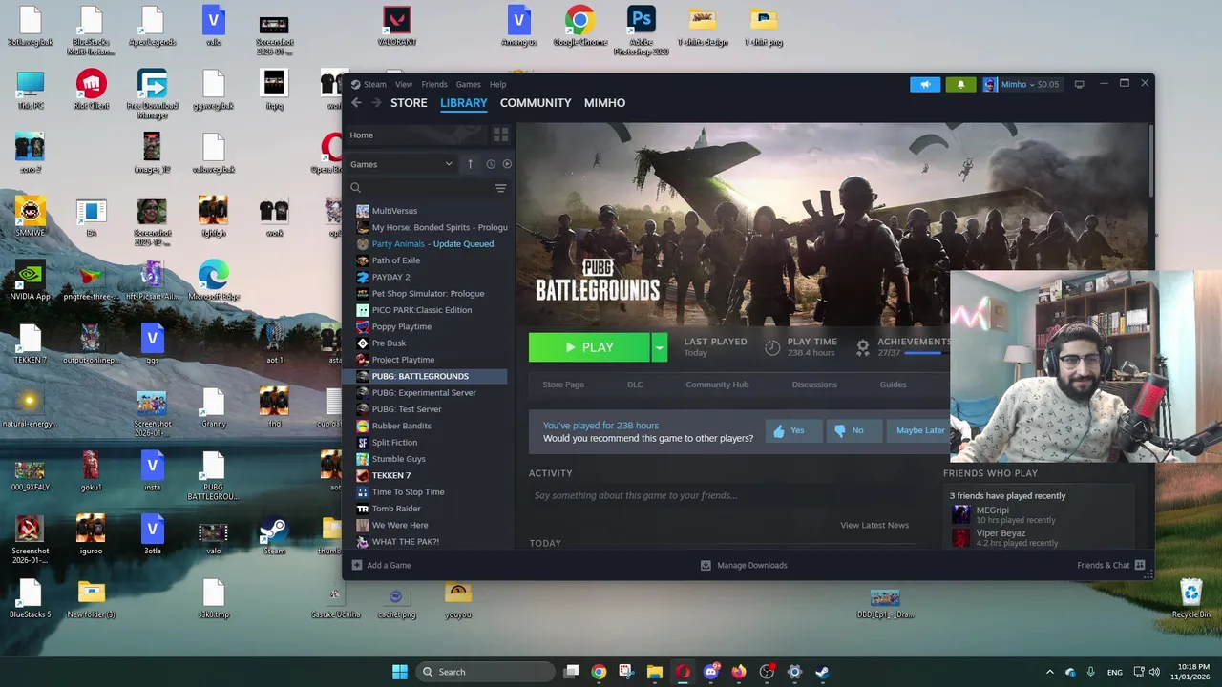This screenshot has width=1222, height=687.
Task: Open the MIMHO profile tab
Action: pos(604,103)
